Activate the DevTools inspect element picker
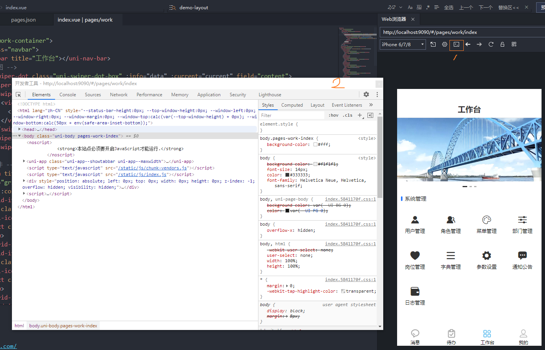 click(18, 94)
